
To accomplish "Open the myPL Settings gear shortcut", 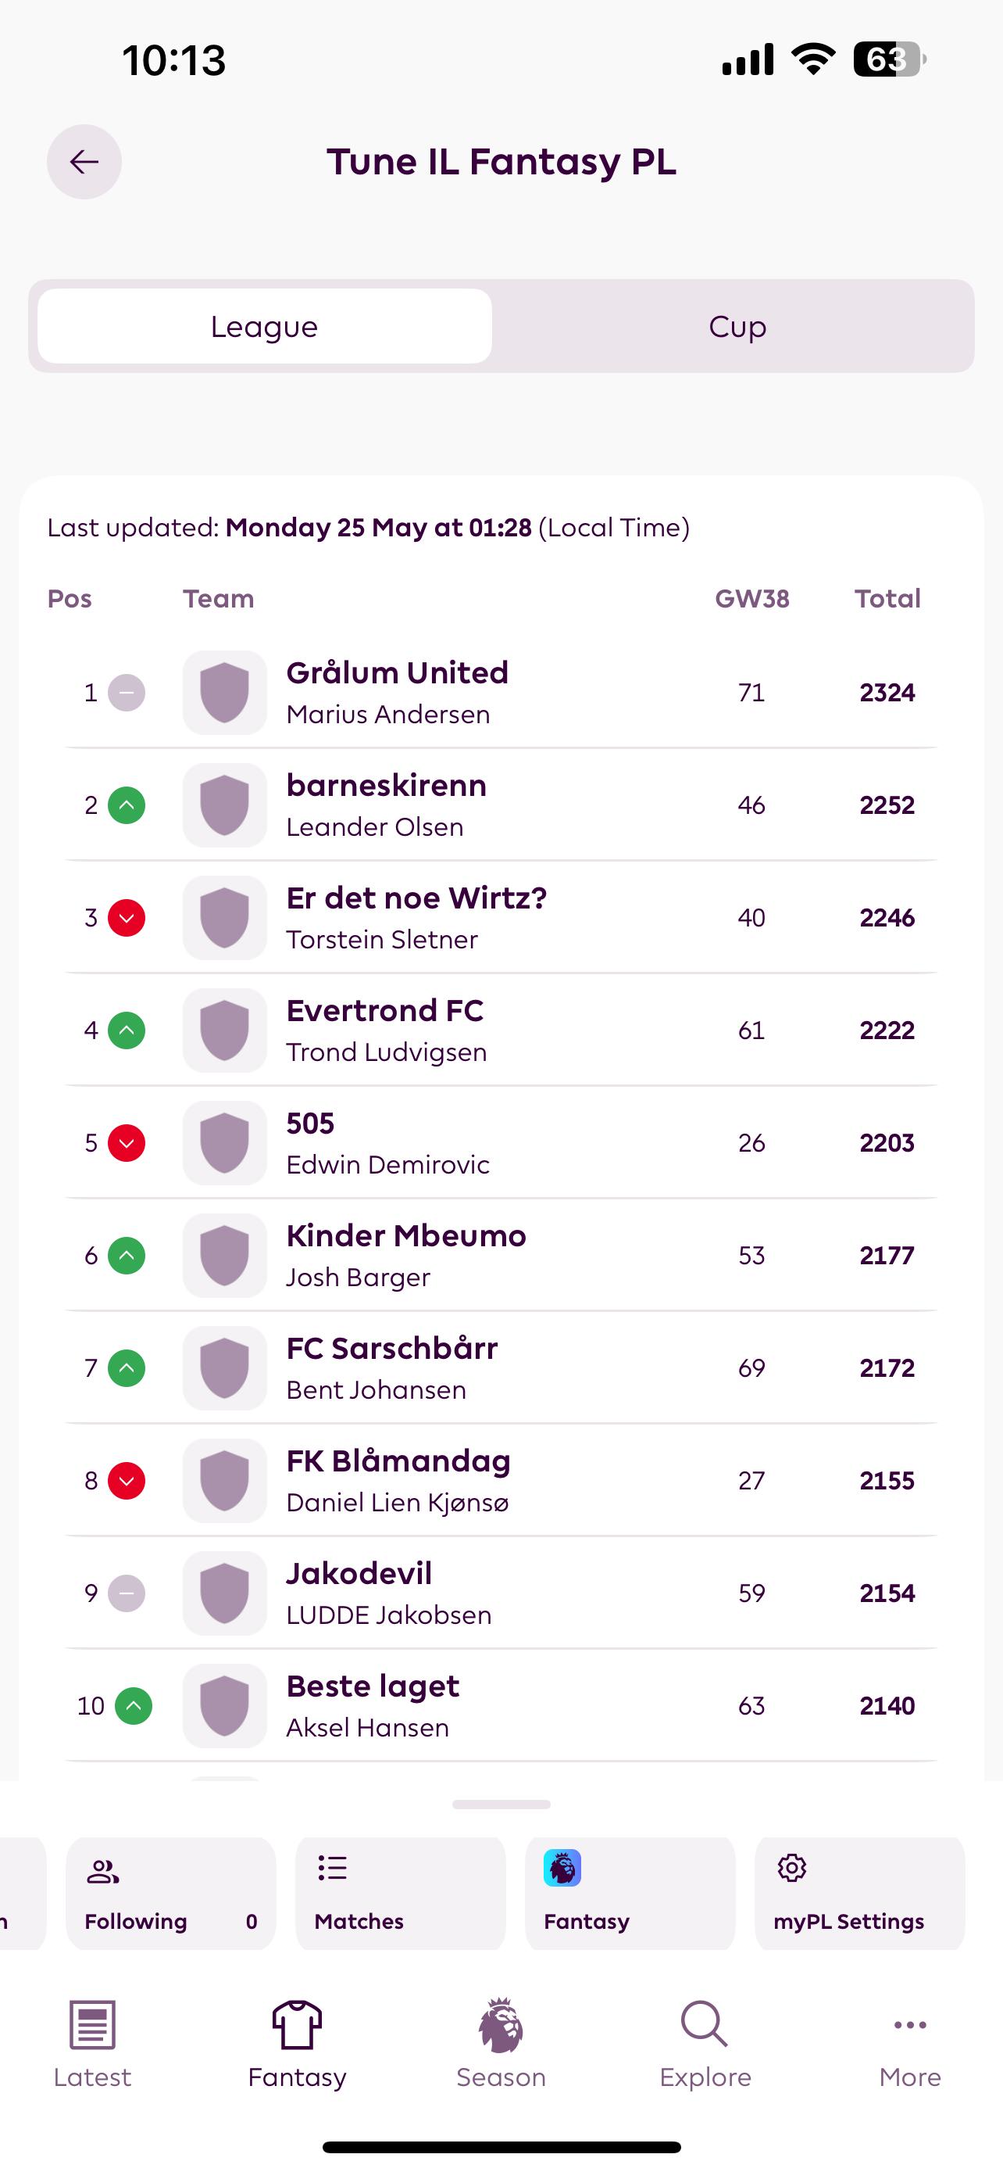I will pos(860,1894).
